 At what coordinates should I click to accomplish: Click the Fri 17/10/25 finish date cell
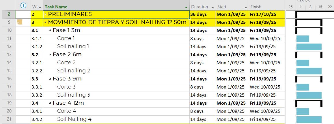[267, 14]
